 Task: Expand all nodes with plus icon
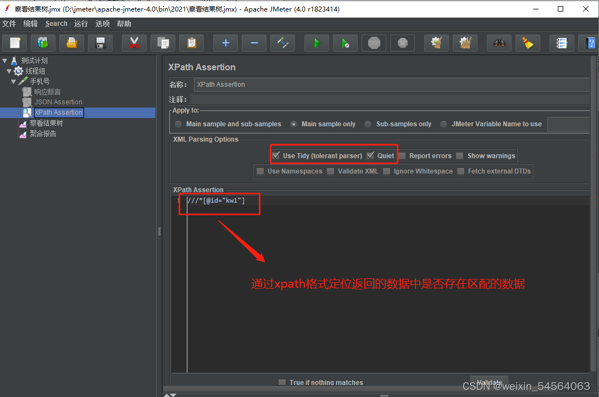pyautogui.click(x=225, y=43)
